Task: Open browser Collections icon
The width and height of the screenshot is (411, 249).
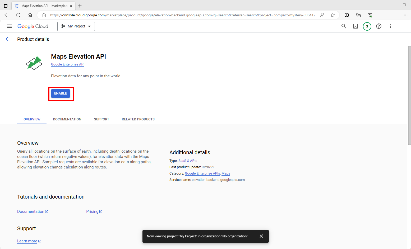Action: coord(358,15)
